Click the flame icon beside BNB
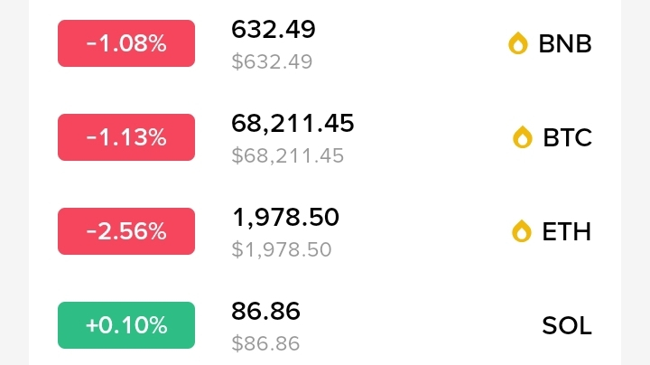Viewport: 650px width, 365px height. pos(517,43)
